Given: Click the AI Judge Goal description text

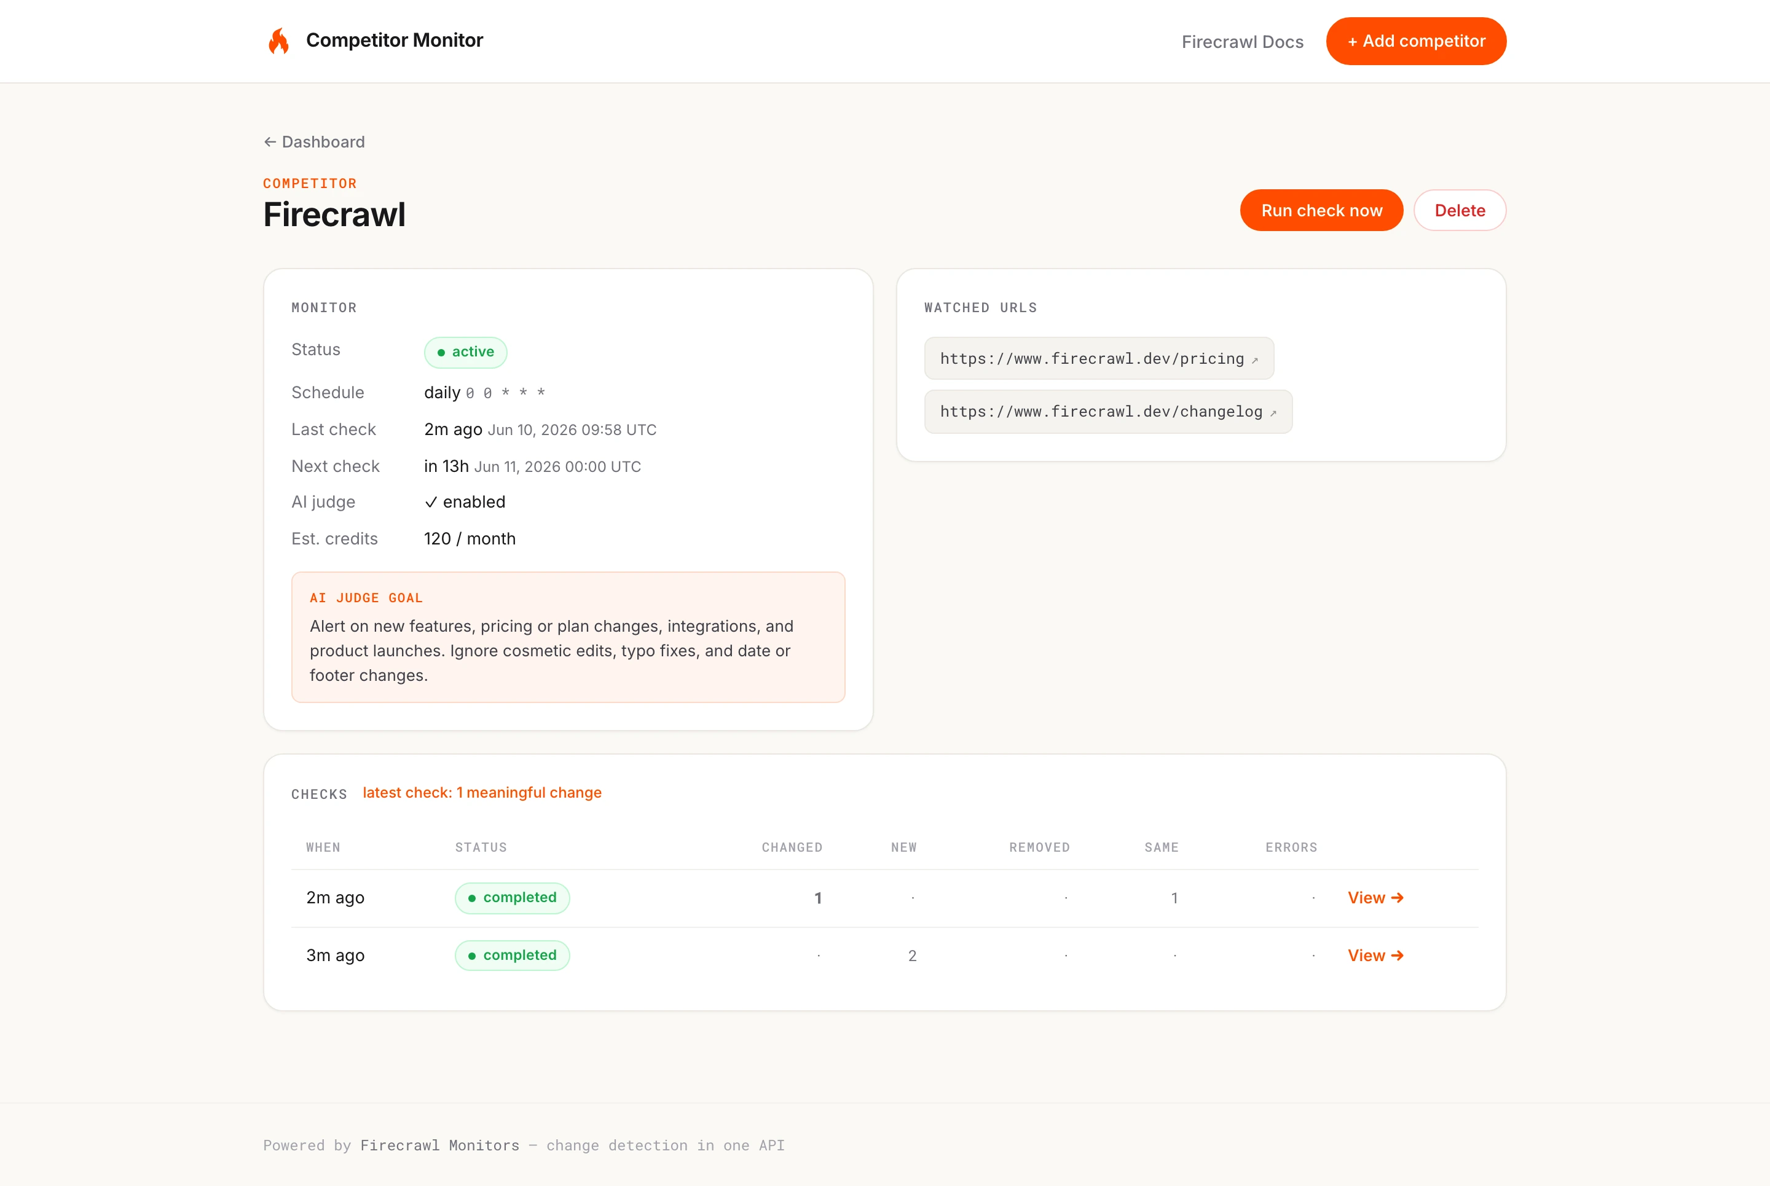Looking at the screenshot, I should [551, 651].
